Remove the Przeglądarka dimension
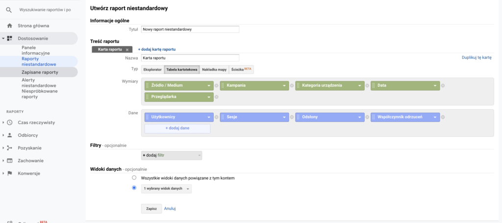The height and width of the screenshot is (223, 502). pos(216,97)
